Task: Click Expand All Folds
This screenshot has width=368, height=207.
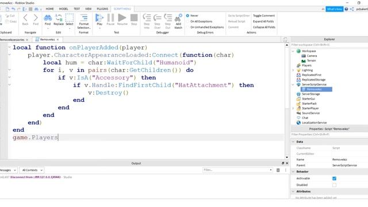Action: (x=263, y=21)
